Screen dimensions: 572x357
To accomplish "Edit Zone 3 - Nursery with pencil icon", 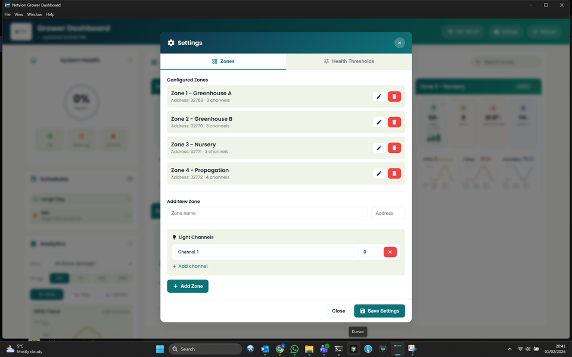I will [379, 148].
